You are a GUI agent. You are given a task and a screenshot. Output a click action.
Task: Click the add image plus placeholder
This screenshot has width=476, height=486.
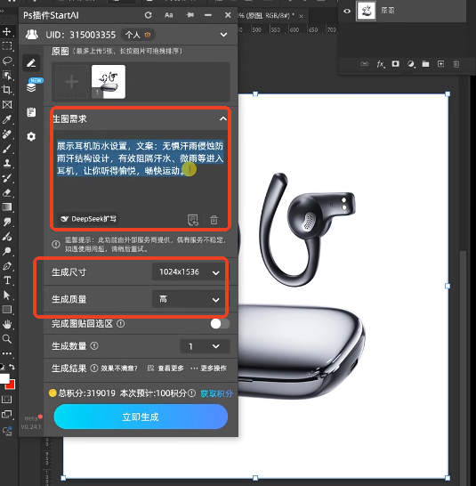tap(71, 82)
